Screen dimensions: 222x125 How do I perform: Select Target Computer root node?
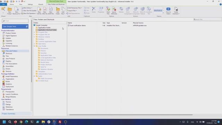[x=42, y=25]
